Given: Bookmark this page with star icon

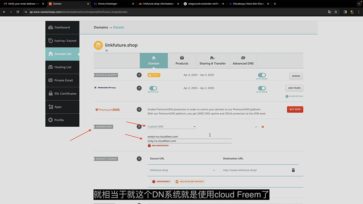Looking at the screenshot, I should coord(336,12).
